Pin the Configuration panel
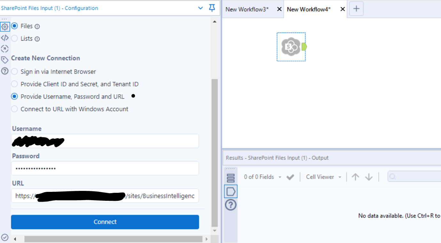 [212, 8]
